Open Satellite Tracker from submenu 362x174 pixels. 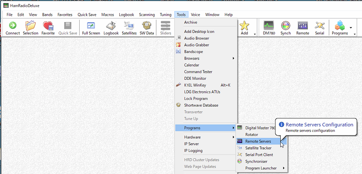pos(261,148)
